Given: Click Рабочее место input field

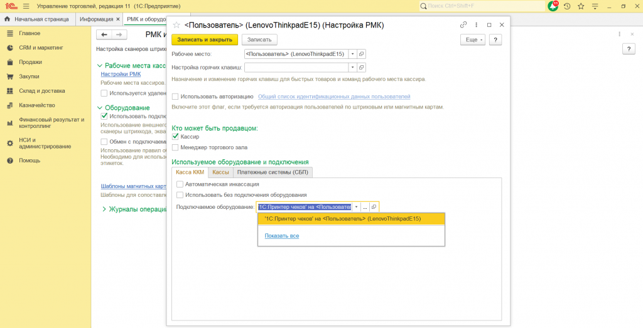Looking at the screenshot, I should [296, 54].
